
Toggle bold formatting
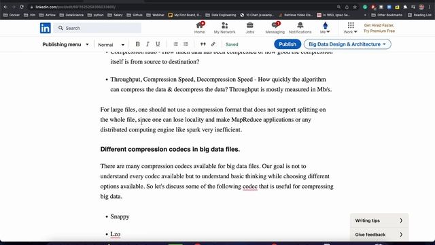pos(137,44)
